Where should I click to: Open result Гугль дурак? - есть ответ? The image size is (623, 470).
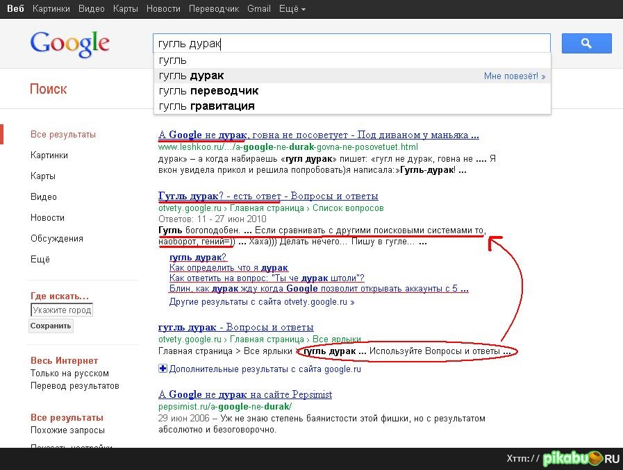(x=268, y=196)
